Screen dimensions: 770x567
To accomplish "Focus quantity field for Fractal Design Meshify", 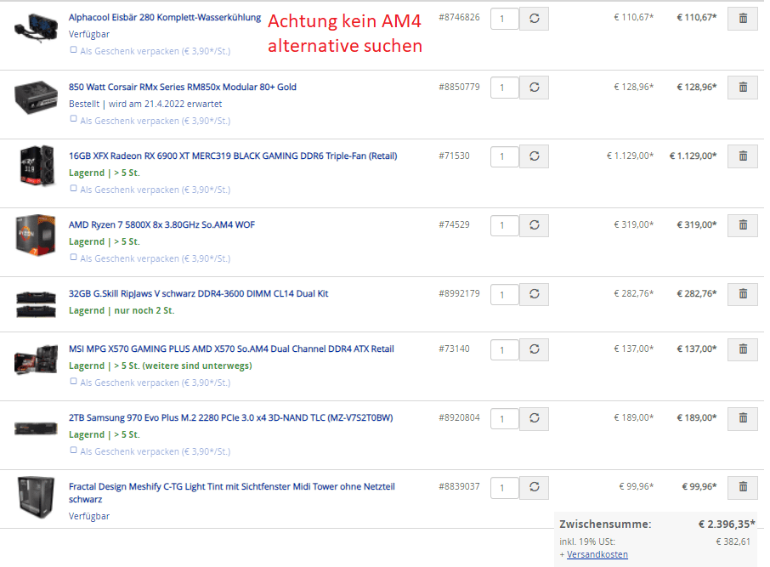I will (504, 487).
